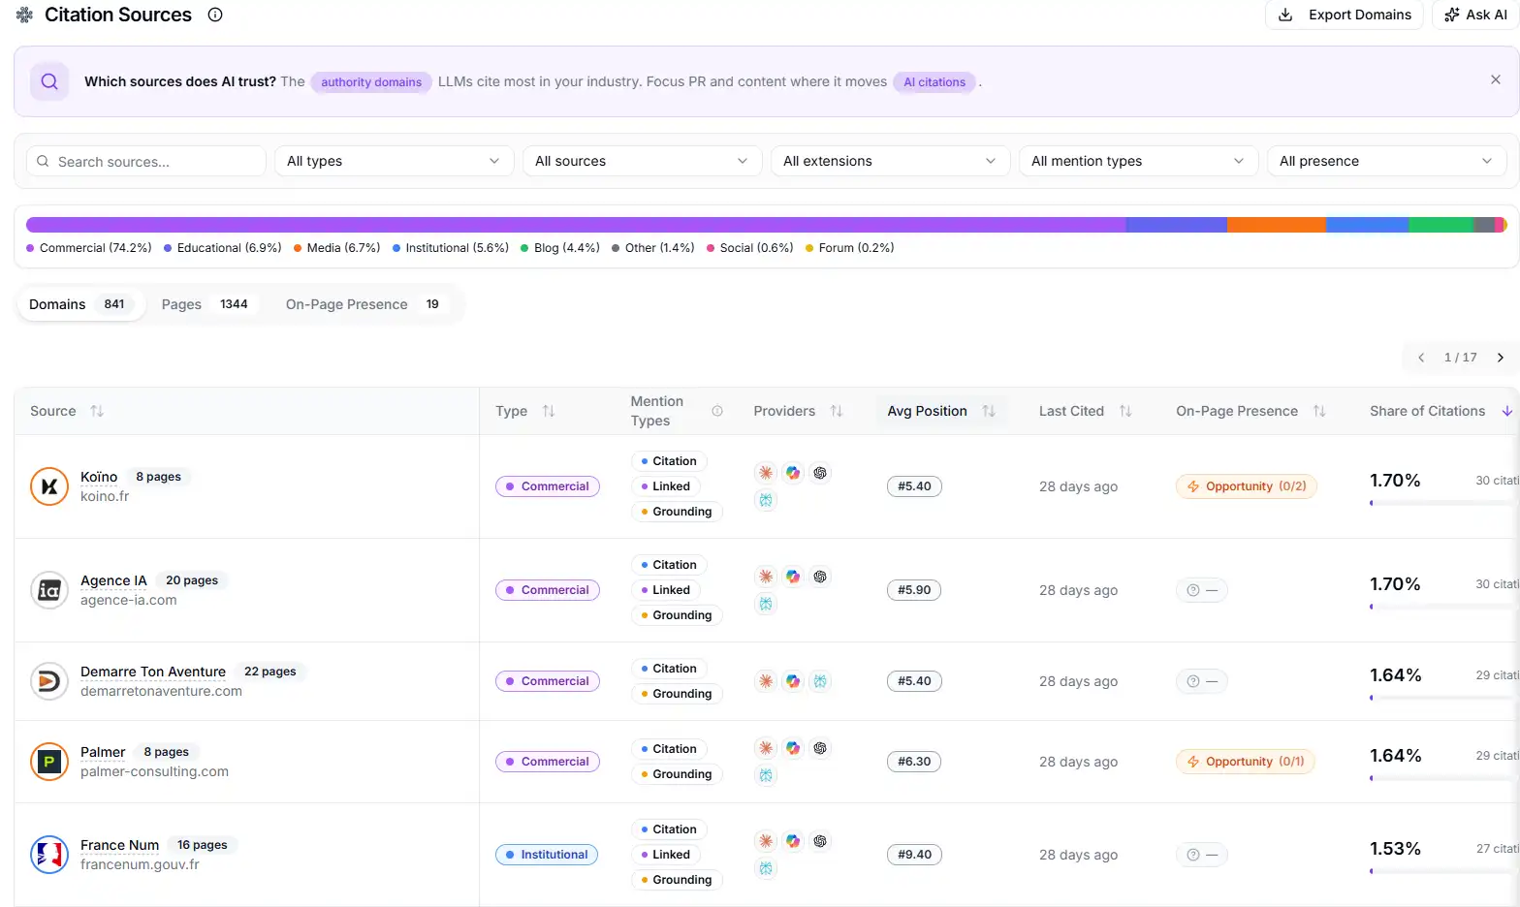The height and width of the screenshot is (907, 1520).
Task: Open Koïno Opportunity (0/2) badge
Action: 1247,486
